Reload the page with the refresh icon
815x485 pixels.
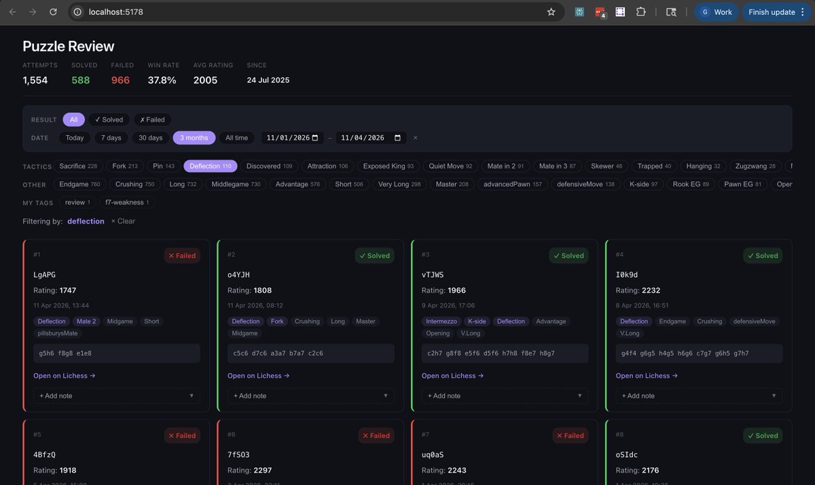pyautogui.click(x=53, y=12)
